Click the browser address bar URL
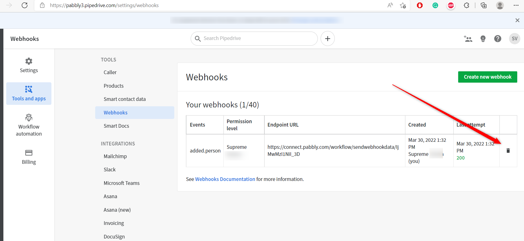The width and height of the screenshot is (524, 241). point(104,5)
